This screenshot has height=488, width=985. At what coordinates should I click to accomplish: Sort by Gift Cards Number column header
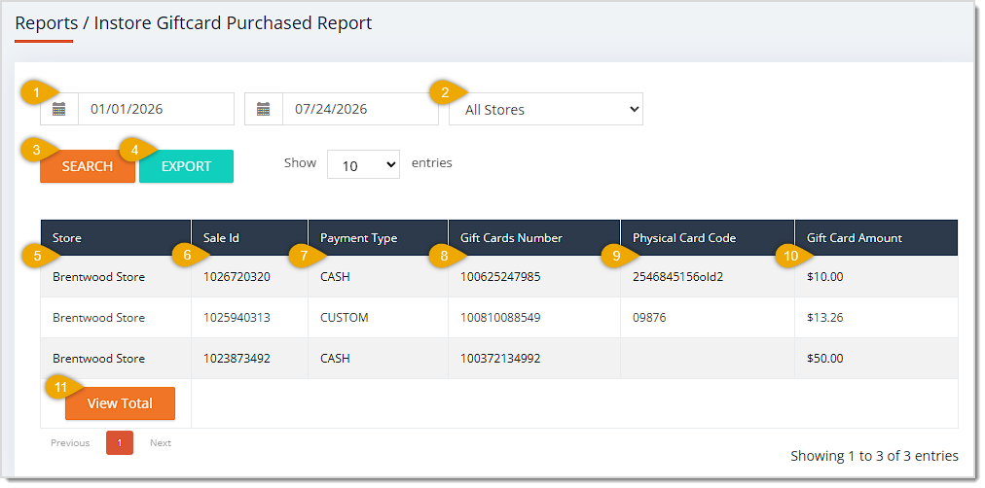534,238
